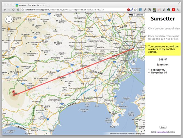Click the Fujiyoshida label on the map
Image resolution: width=183 pixels, height=138 pixels.
pos(22,80)
